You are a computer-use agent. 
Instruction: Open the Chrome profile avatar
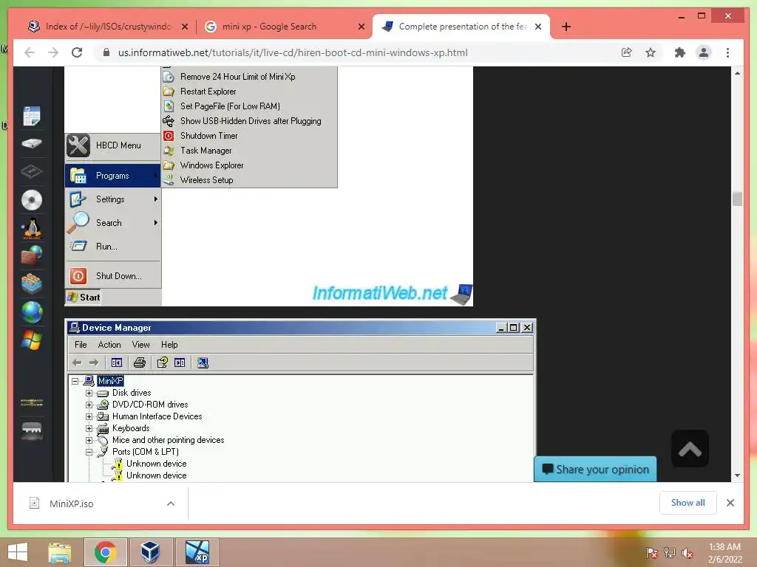pyautogui.click(x=704, y=52)
